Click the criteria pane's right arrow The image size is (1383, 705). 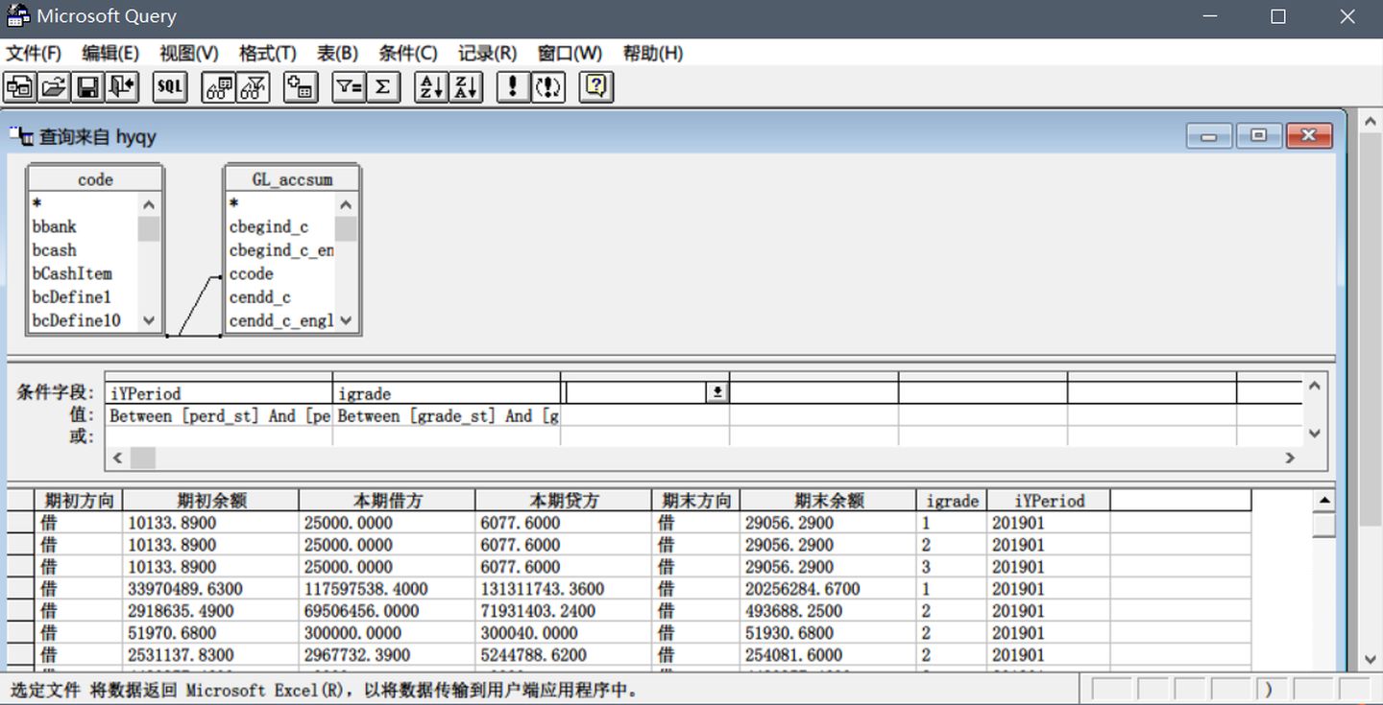click(1291, 458)
